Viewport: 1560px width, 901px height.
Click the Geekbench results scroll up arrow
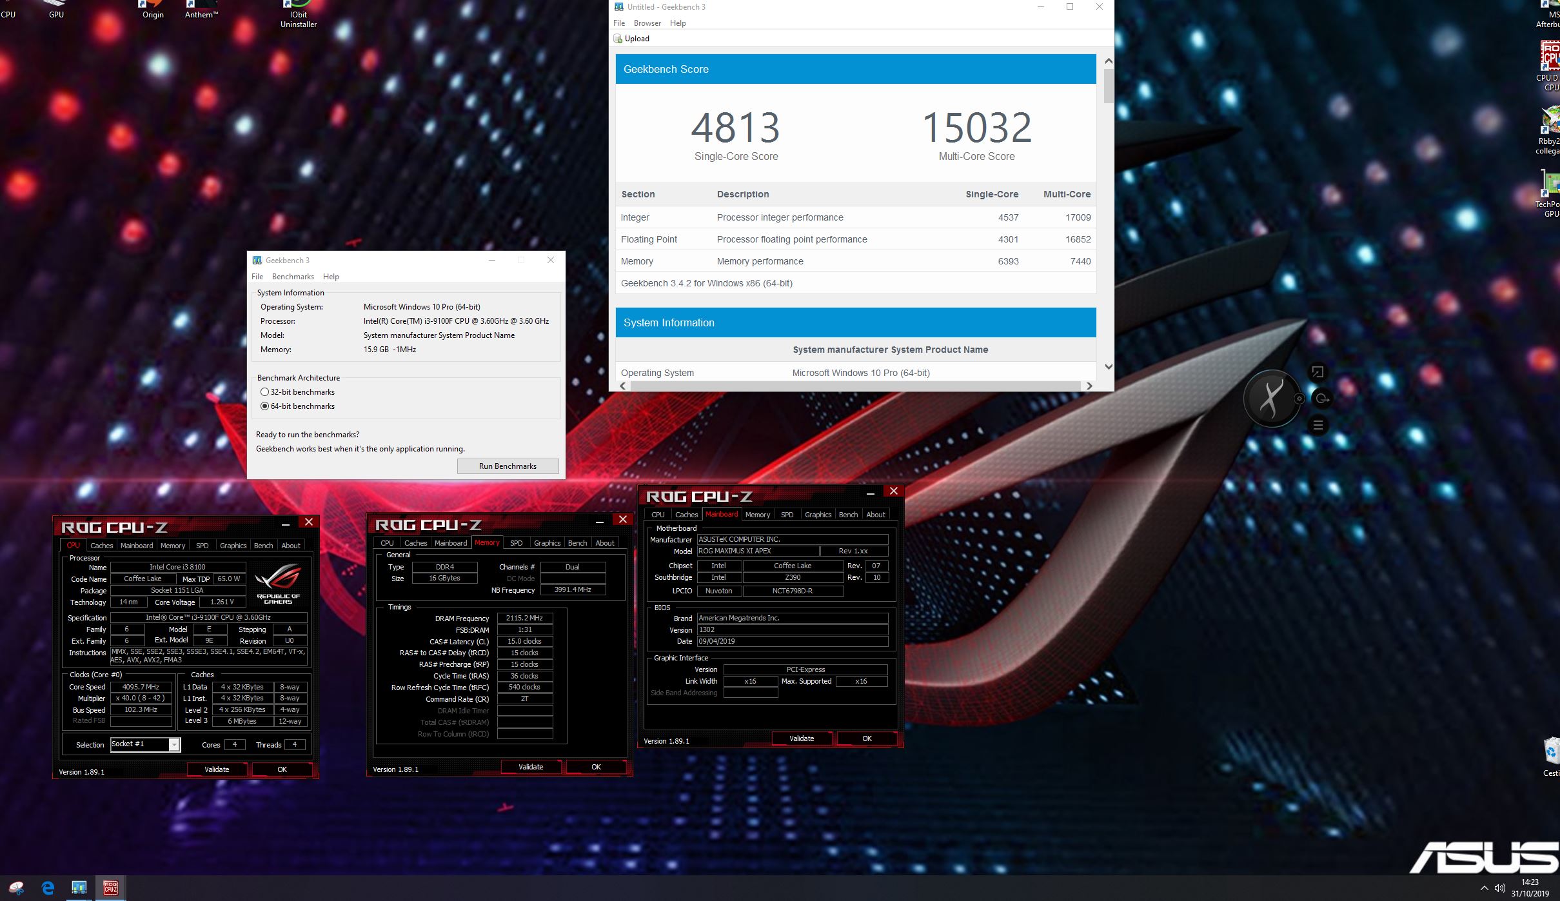[1108, 61]
